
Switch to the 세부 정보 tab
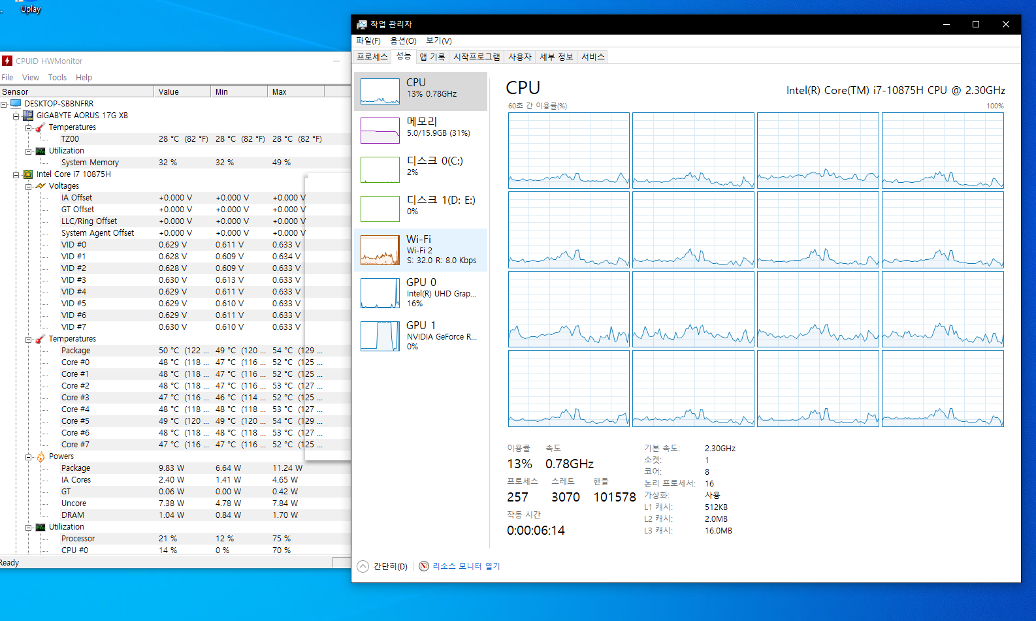click(x=557, y=57)
